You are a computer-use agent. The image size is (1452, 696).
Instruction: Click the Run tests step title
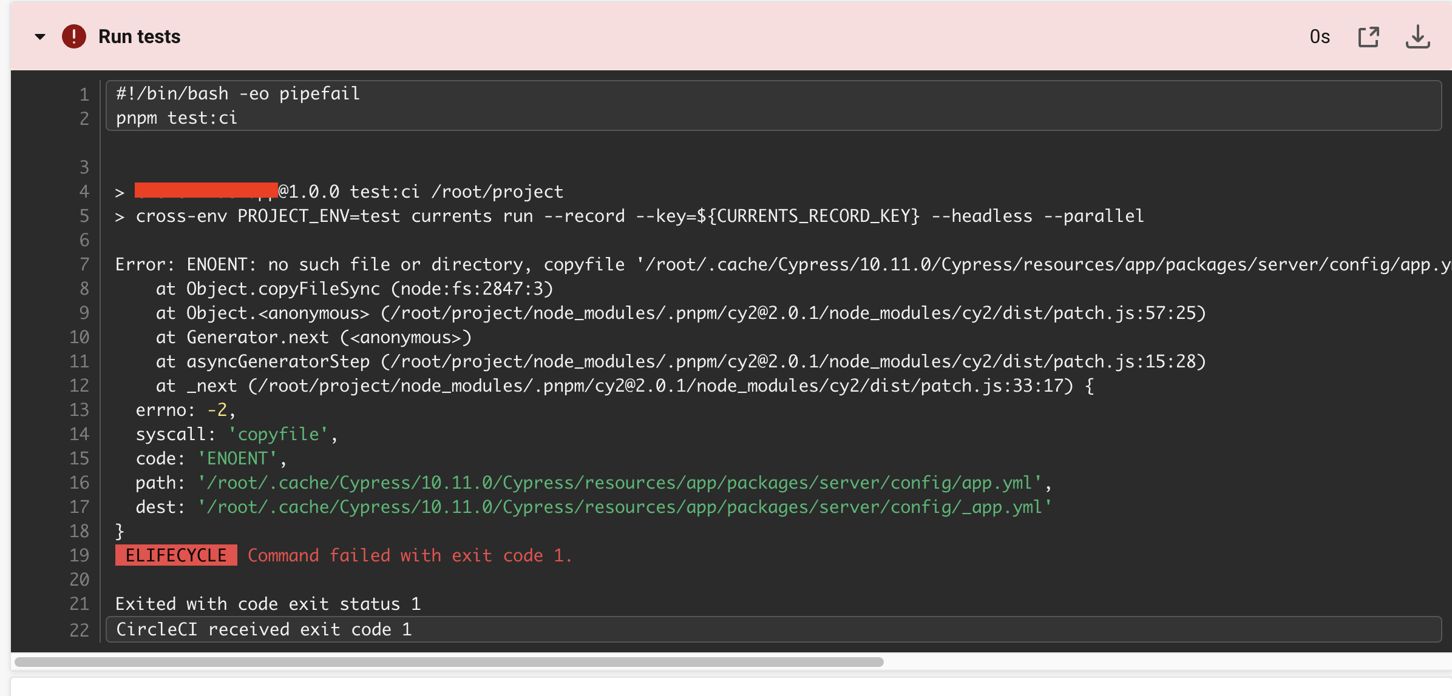pyautogui.click(x=140, y=36)
